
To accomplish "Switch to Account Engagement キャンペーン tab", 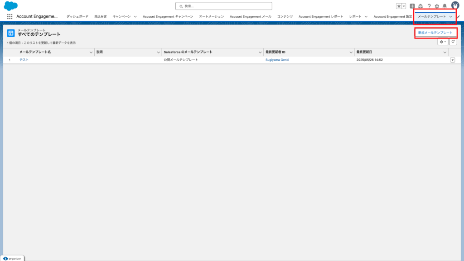I will [x=168, y=17].
